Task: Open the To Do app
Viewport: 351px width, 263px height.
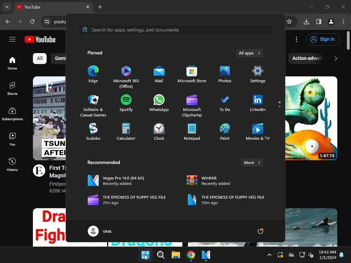Action: pos(225,103)
